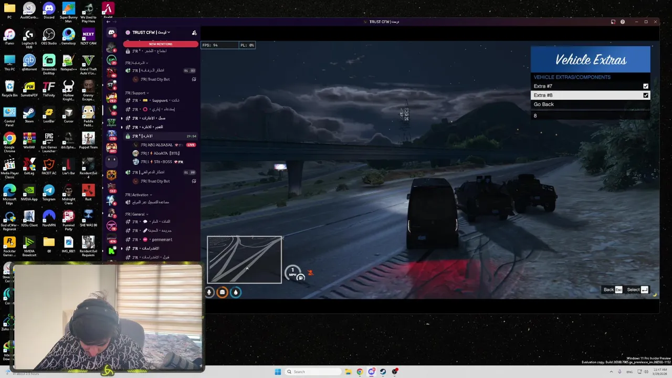The height and width of the screenshot is (378, 672).
Task: Open the locked voice channel showing 29:54
Action: click(x=161, y=136)
